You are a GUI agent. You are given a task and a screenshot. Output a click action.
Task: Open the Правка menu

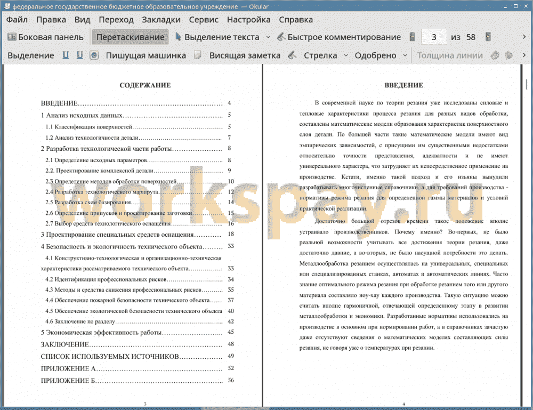click(x=51, y=20)
